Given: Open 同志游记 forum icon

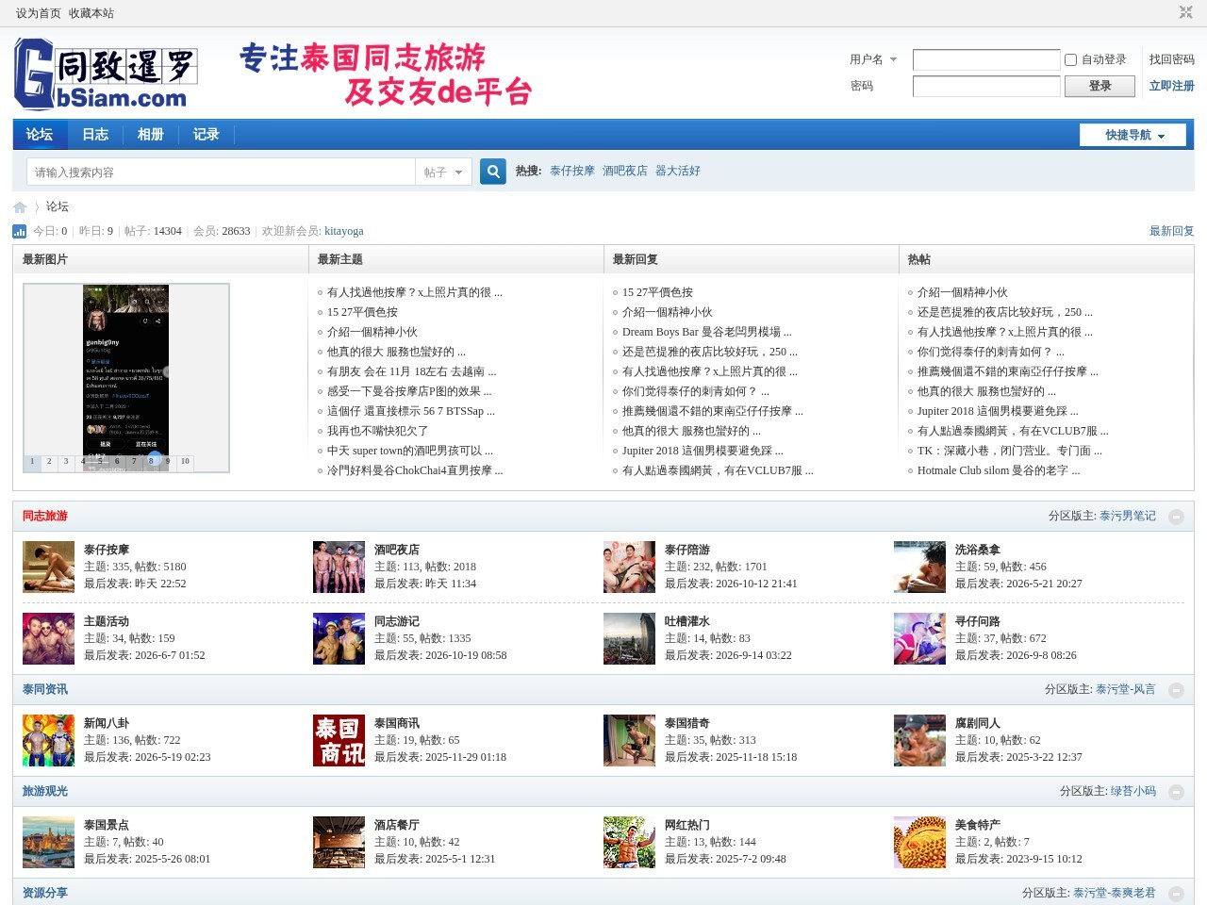Looking at the screenshot, I should pos(339,638).
